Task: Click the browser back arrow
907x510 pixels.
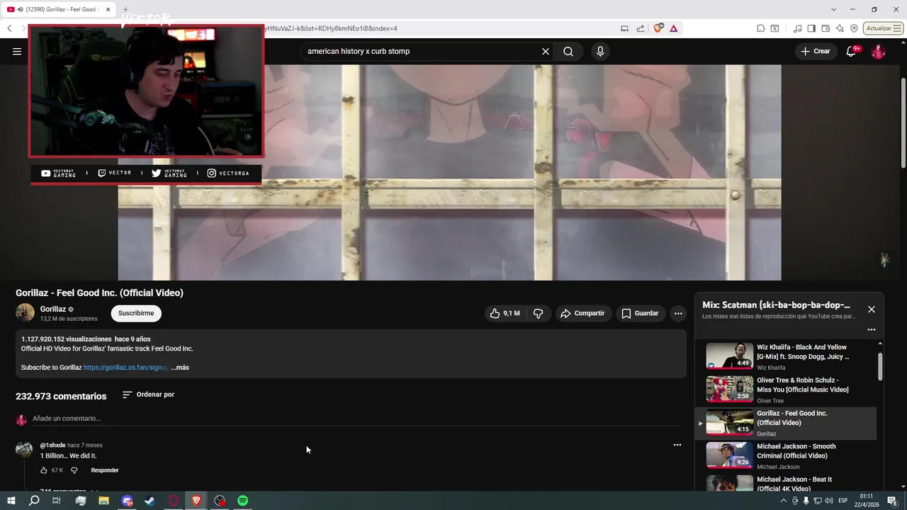Action: [9, 28]
